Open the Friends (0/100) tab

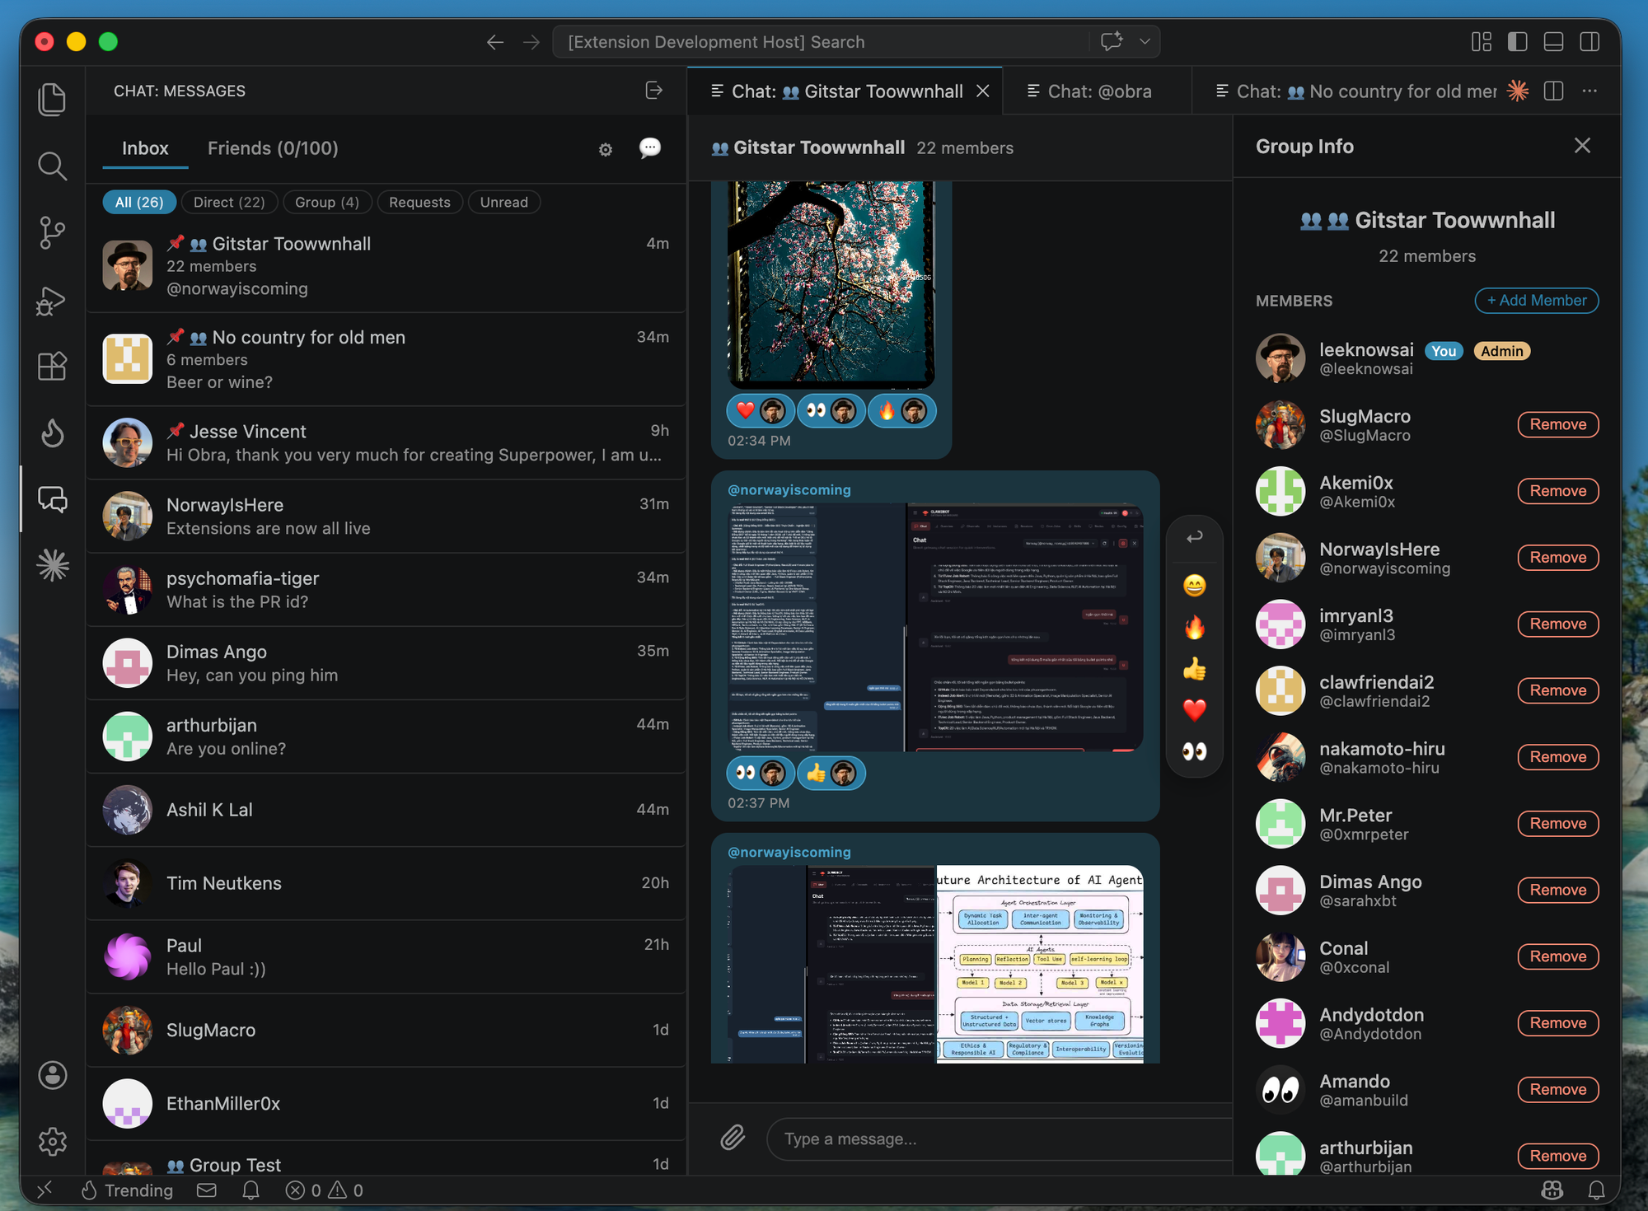[x=272, y=148]
